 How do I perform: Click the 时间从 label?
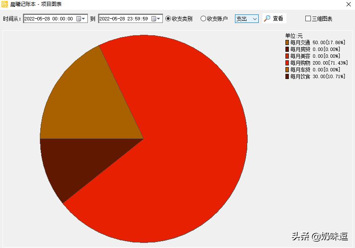(x=12, y=19)
